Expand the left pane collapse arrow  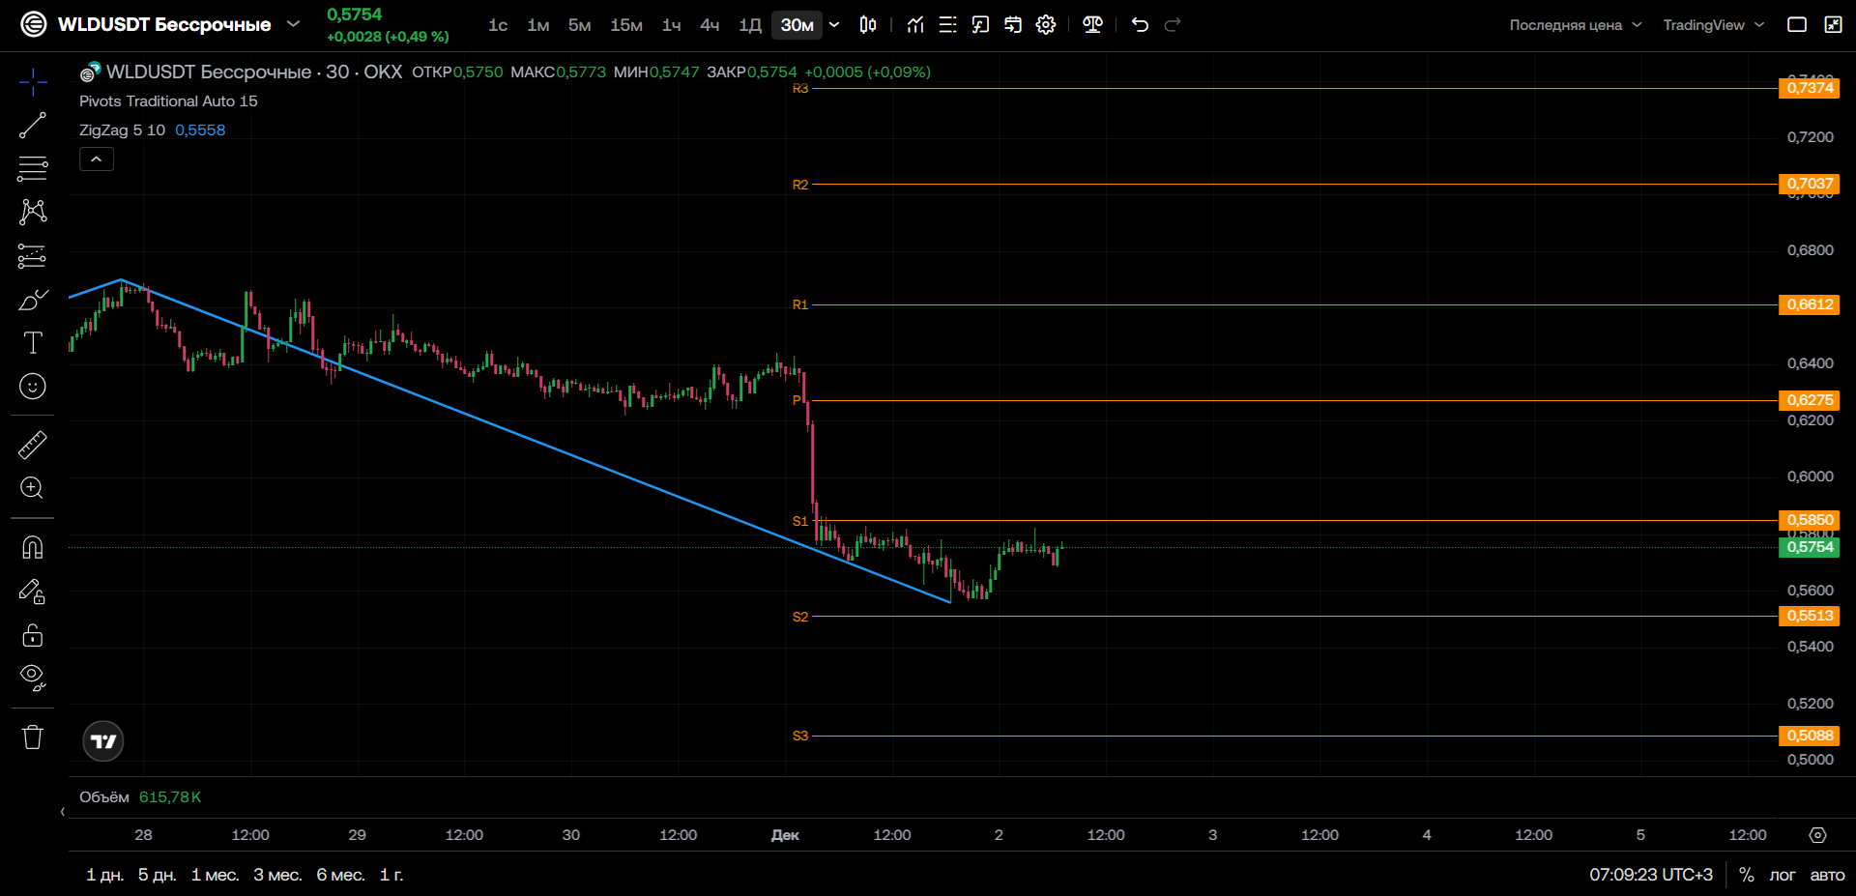click(63, 812)
